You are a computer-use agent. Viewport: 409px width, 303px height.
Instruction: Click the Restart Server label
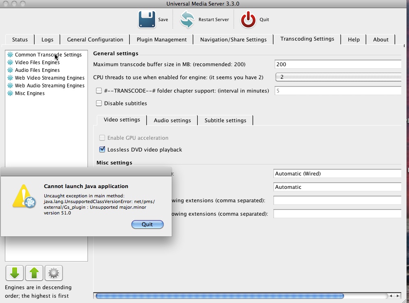coord(214,19)
